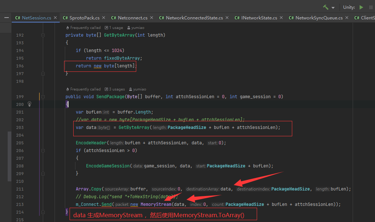Click the Unity pause button
Screen dimensions: 375x222
[371, 7]
